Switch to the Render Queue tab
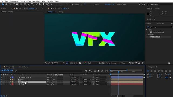Screen dimensions: 173x97 pos(24,67)
